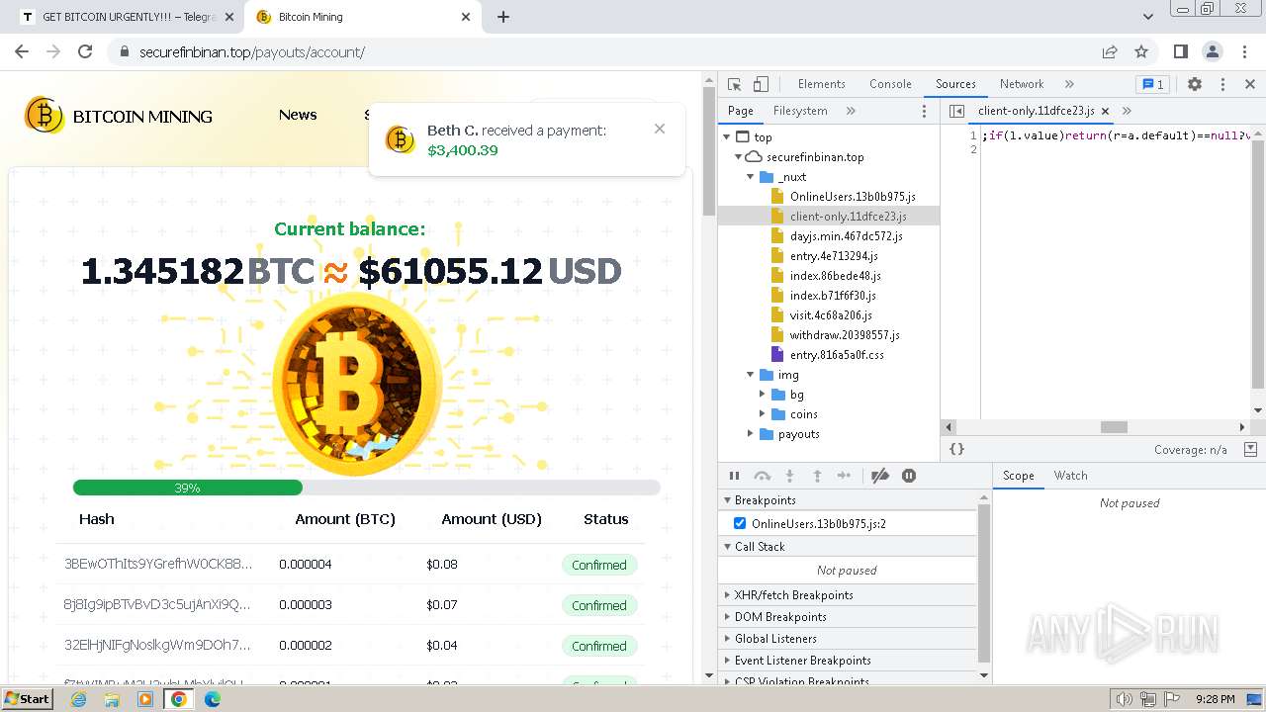The width and height of the screenshot is (1266, 712).
Task: Open the News link on Bitcoin Mining page
Action: (x=298, y=115)
